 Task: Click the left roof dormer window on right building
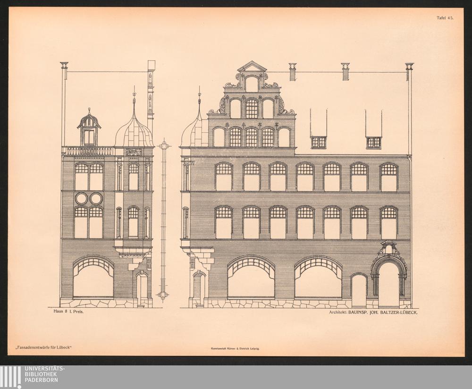[318, 142]
